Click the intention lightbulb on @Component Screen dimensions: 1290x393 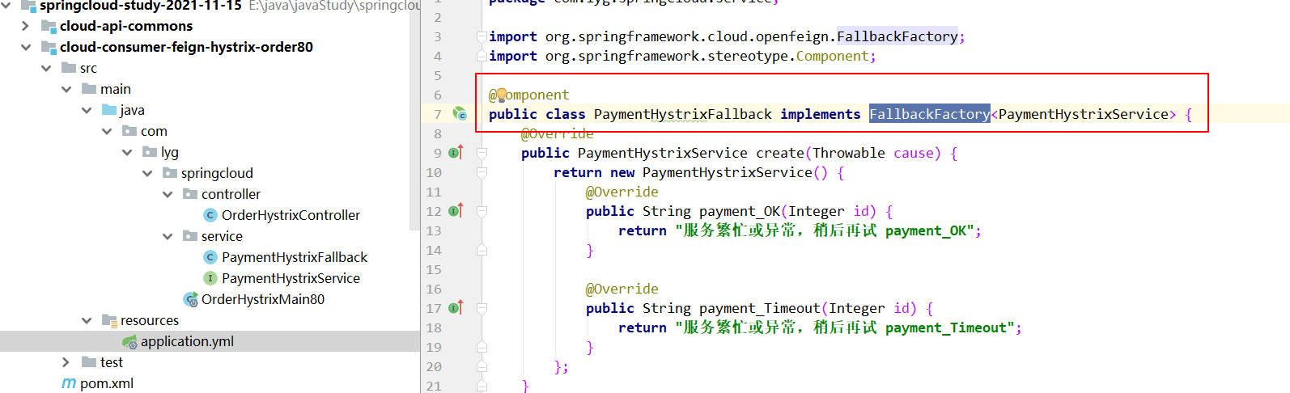[x=501, y=95]
